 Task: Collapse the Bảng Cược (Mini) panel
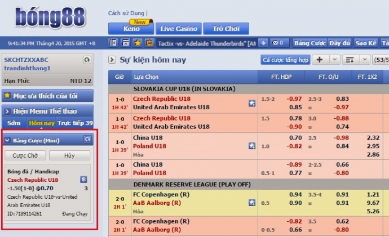coord(7,140)
